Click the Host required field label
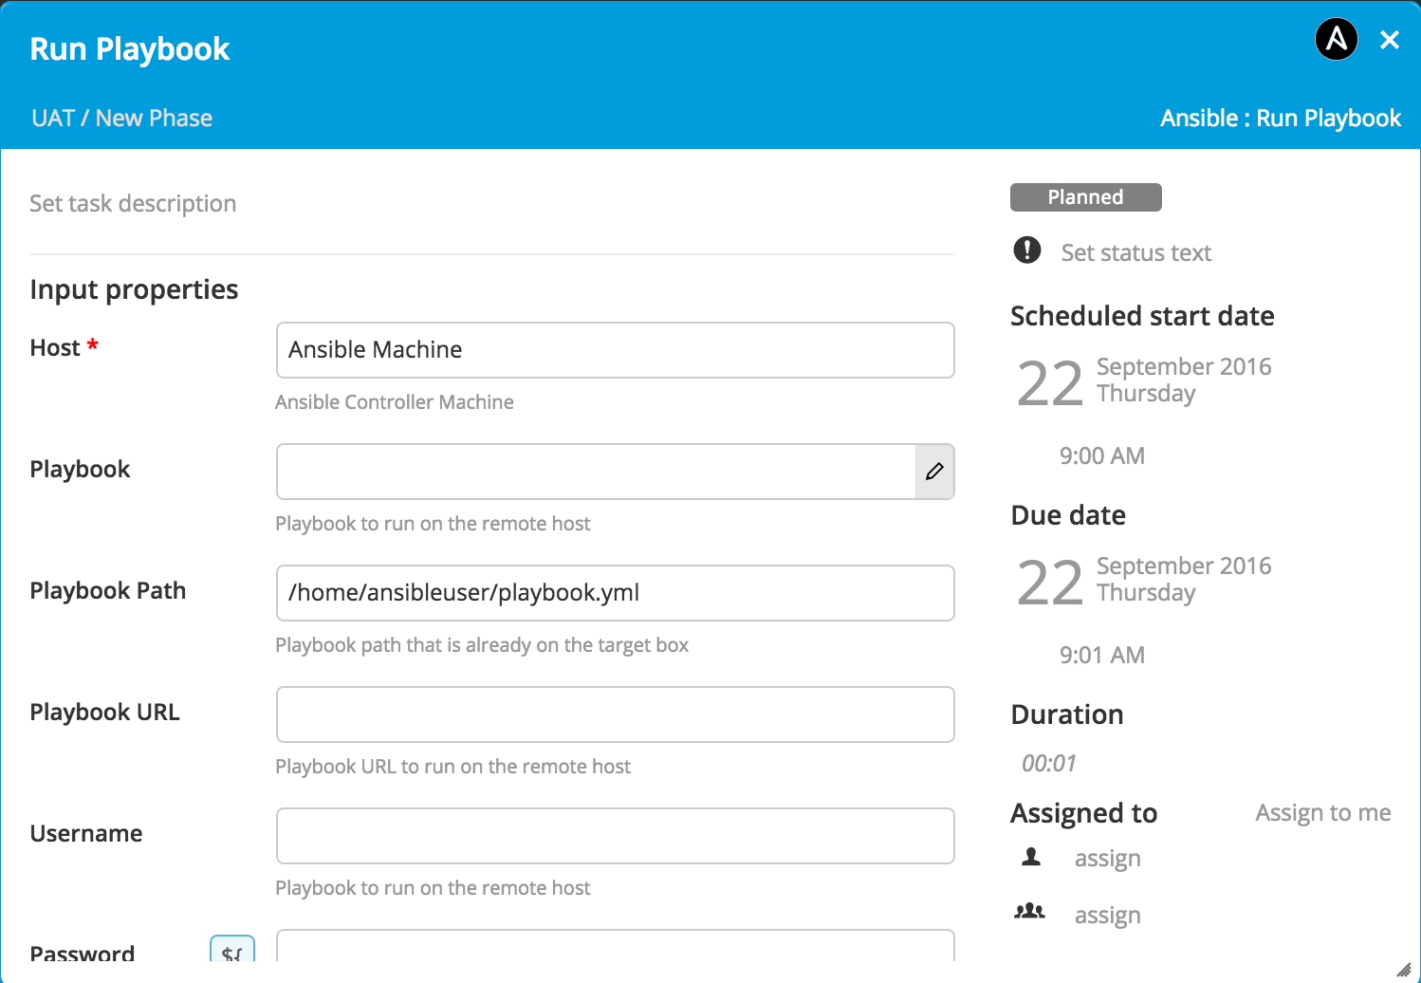Viewport: 1421px width, 983px height. tap(64, 348)
